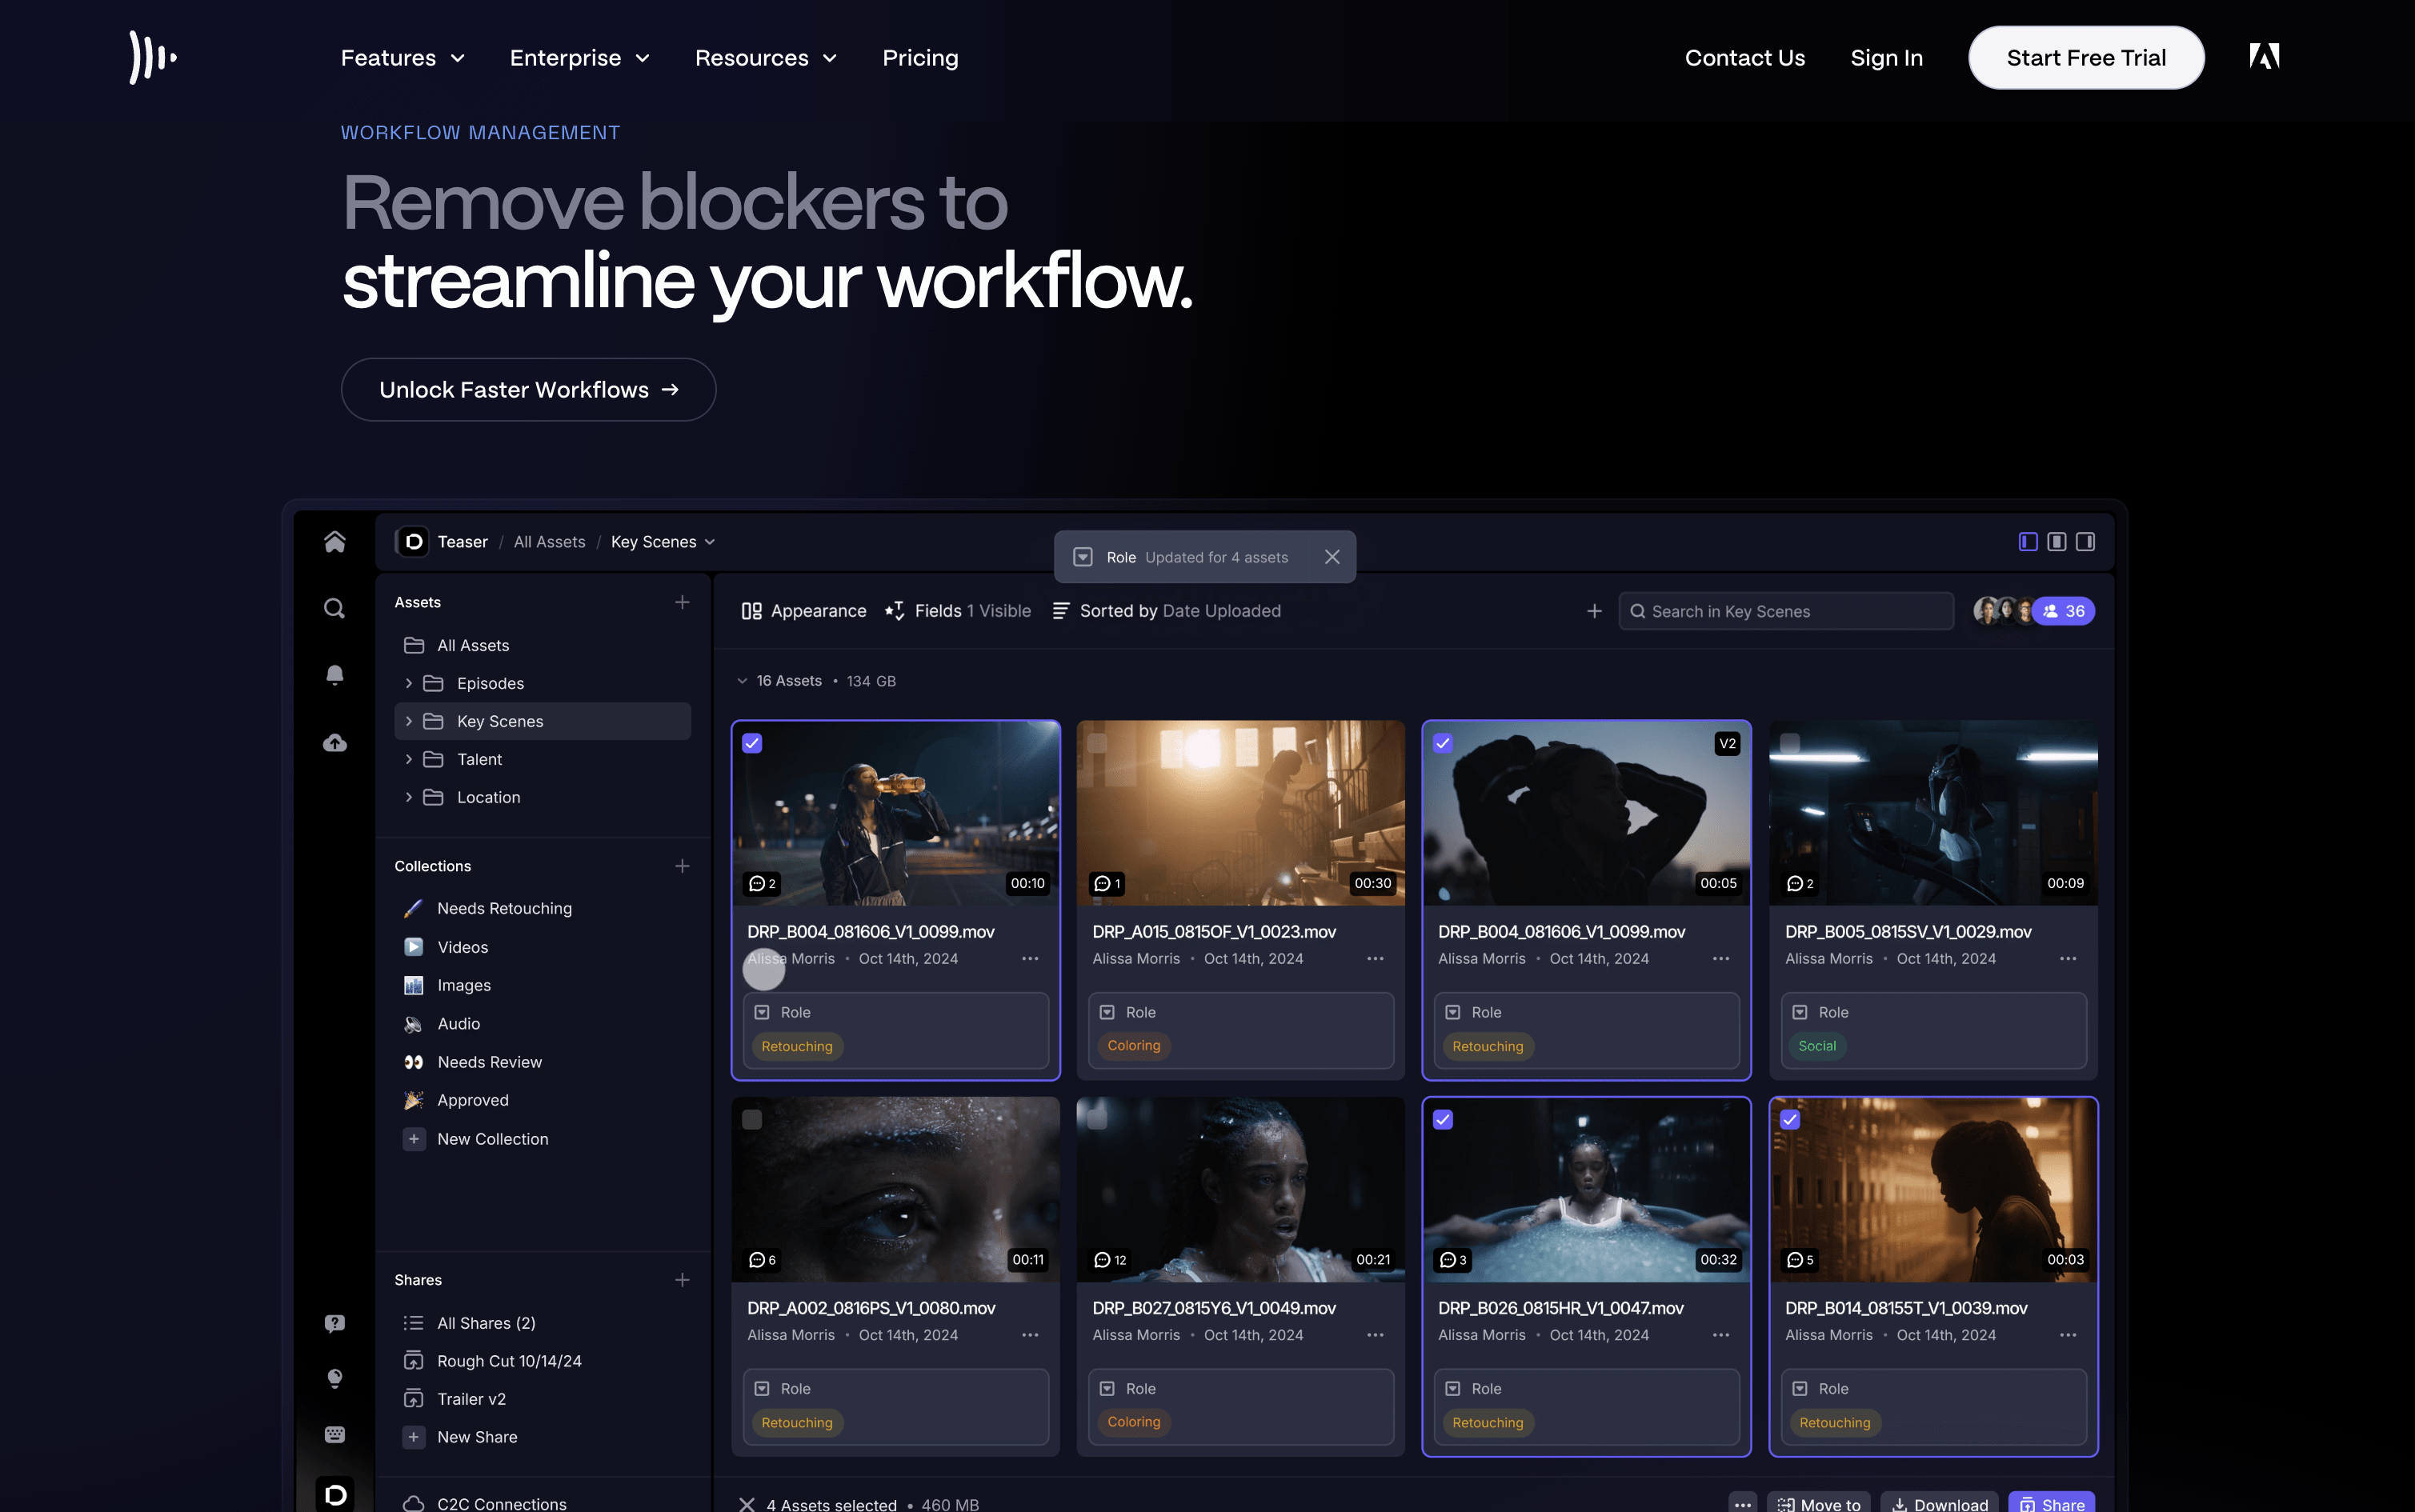Open the Pricing page

click(x=920, y=58)
